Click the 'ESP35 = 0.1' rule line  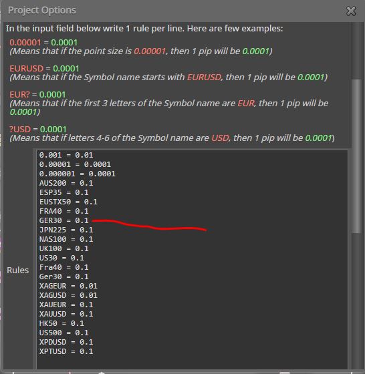(64, 192)
